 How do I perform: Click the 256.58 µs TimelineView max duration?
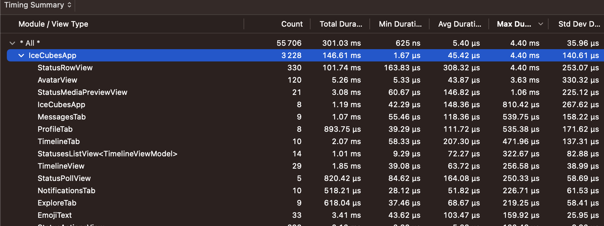(521, 166)
